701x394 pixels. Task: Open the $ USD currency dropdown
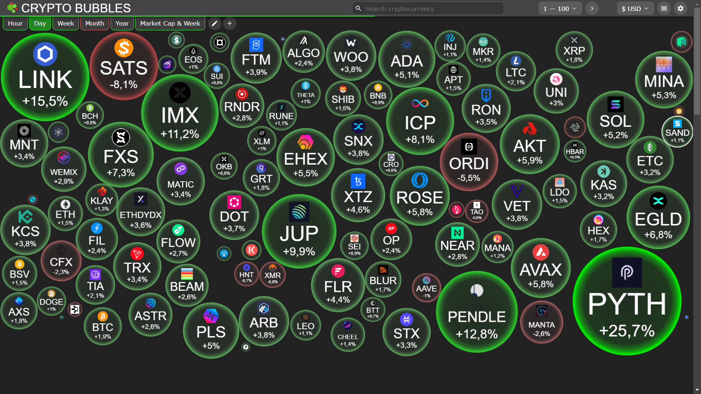(x=635, y=8)
